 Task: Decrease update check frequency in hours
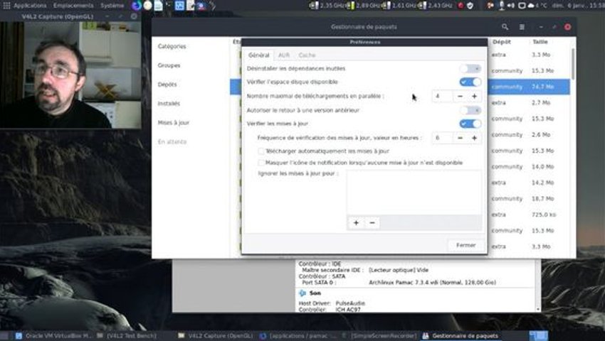460,138
